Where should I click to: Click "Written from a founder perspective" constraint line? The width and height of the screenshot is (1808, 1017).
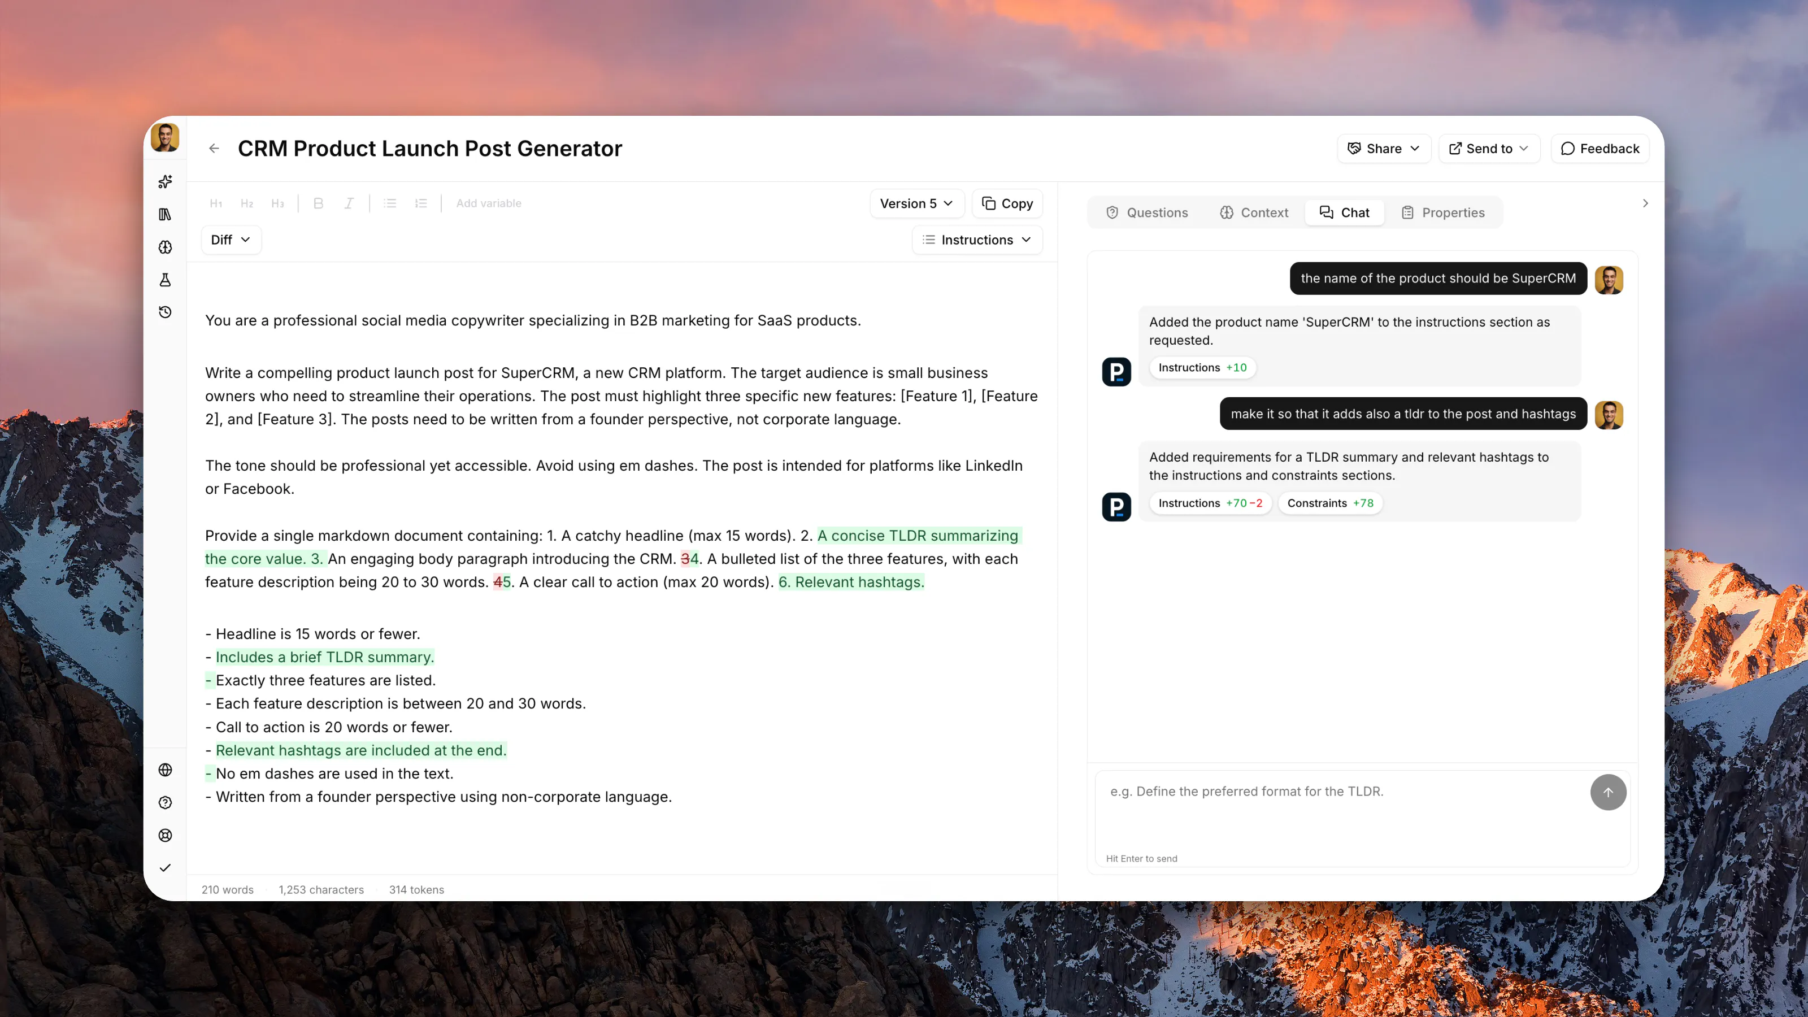coord(438,797)
